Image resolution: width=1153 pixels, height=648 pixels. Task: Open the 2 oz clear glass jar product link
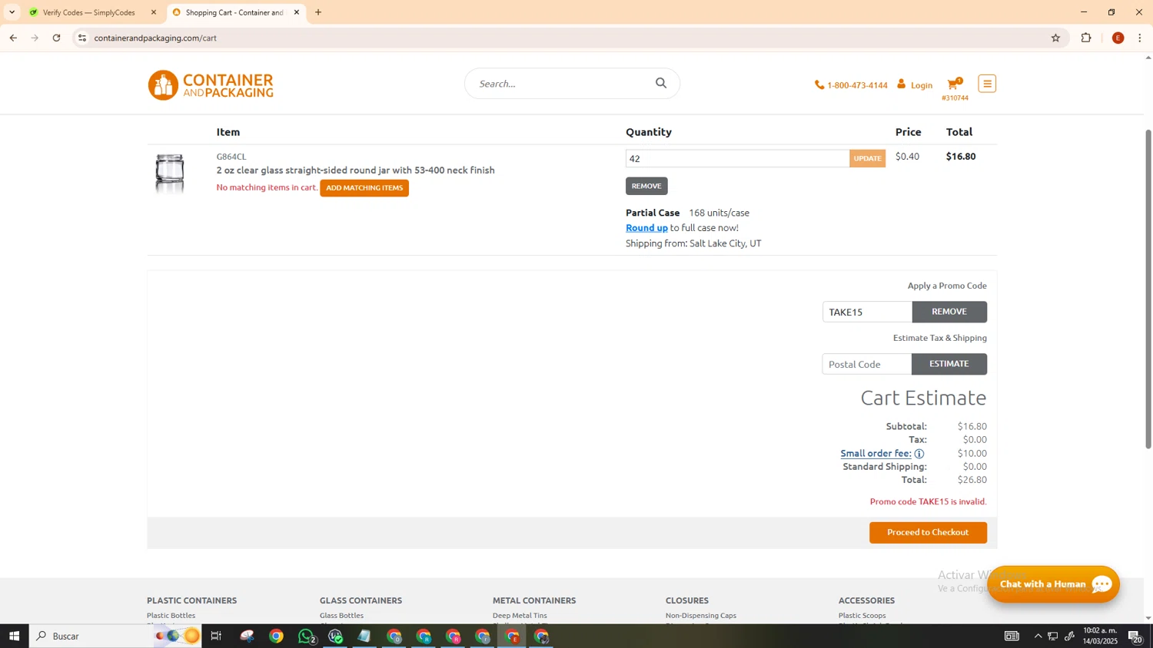(x=356, y=170)
